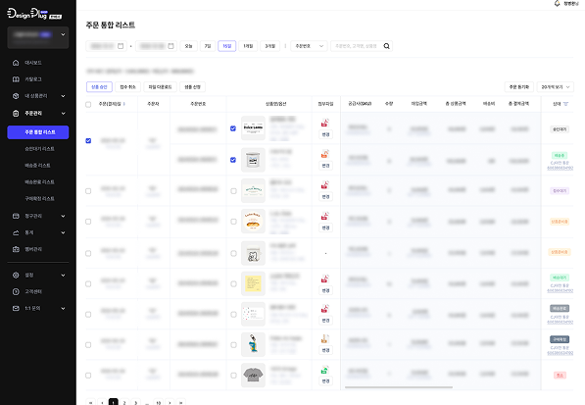Click the horizontal scrollbar below the table
The height and width of the screenshot is (405, 585).
click(x=399, y=387)
